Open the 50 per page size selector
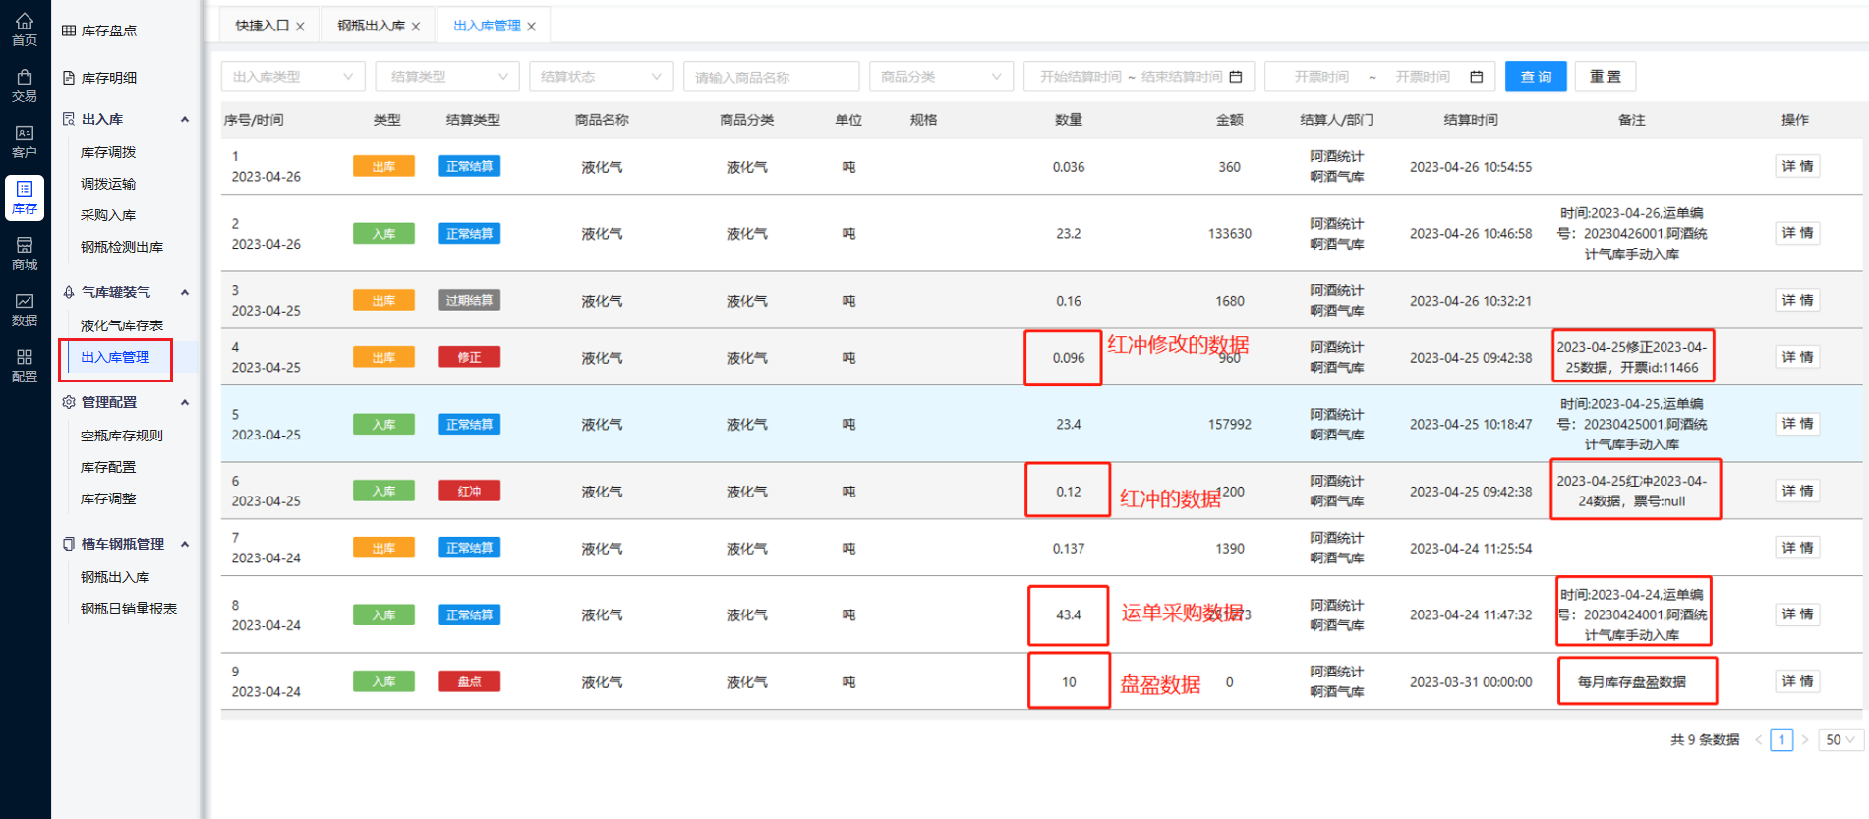This screenshot has height=819, width=1869. [1840, 740]
